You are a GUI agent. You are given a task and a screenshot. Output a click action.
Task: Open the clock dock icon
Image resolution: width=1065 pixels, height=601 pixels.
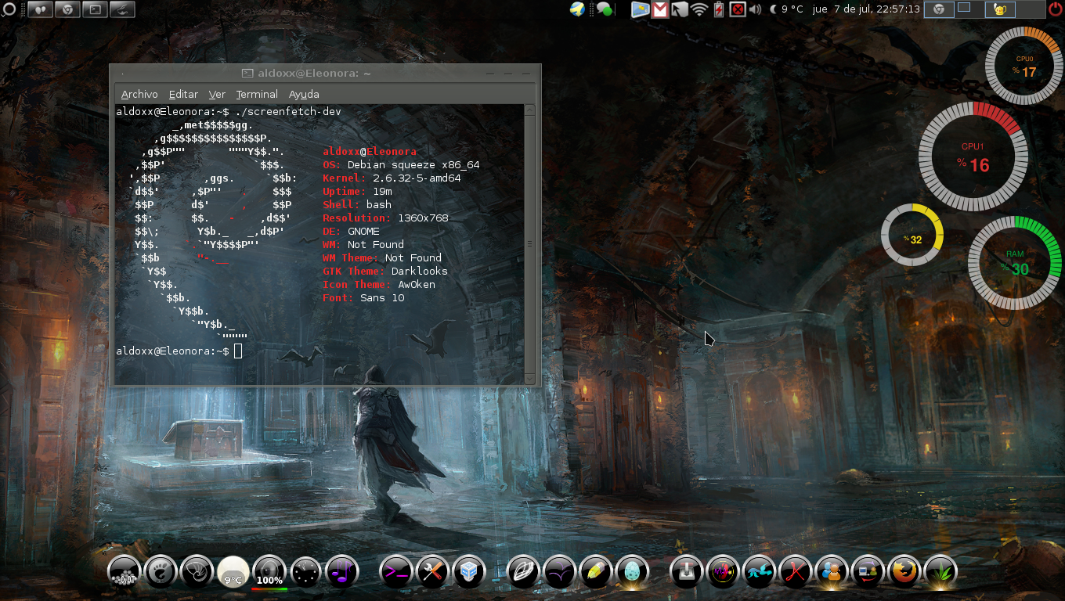click(x=306, y=572)
